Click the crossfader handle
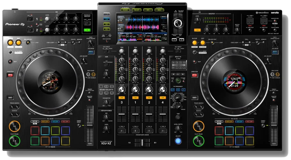 coord(142,143)
